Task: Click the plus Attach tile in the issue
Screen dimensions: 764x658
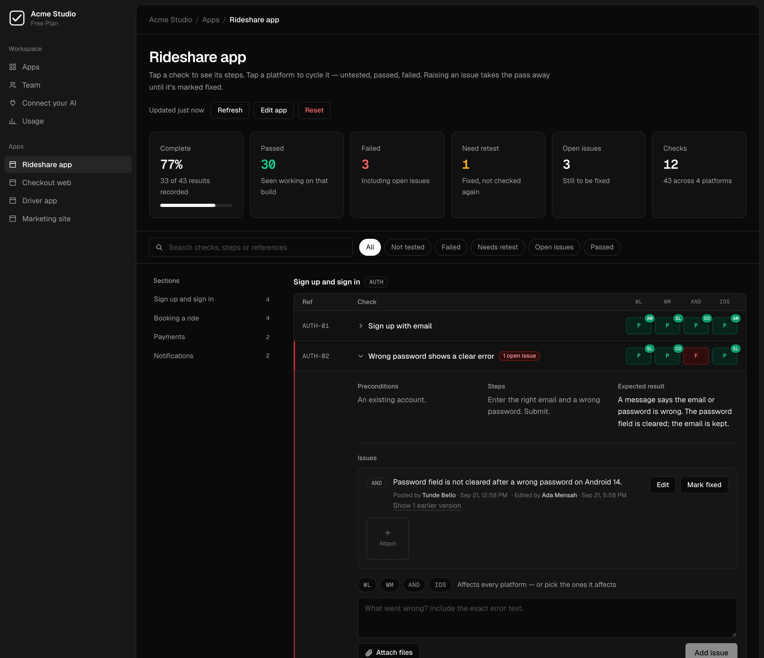Action: (x=388, y=538)
